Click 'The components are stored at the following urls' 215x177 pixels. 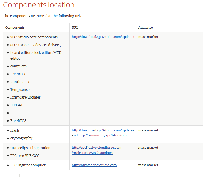pyautogui.click(x=42, y=16)
